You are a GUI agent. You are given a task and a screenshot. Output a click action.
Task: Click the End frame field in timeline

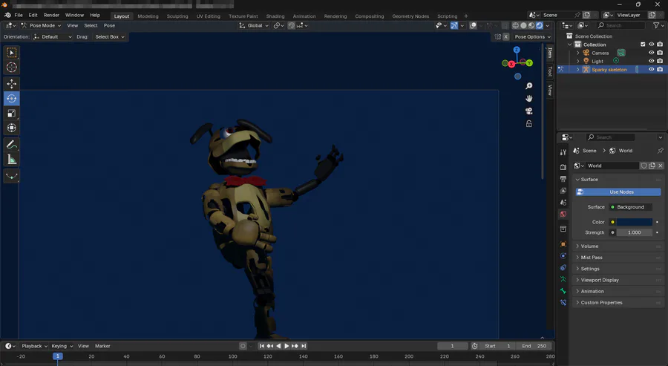[x=534, y=346]
